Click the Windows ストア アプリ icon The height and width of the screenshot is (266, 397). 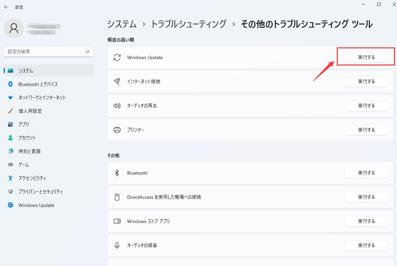pyautogui.click(x=117, y=221)
